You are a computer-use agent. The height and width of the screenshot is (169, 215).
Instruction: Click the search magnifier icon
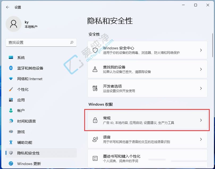pos(72,42)
